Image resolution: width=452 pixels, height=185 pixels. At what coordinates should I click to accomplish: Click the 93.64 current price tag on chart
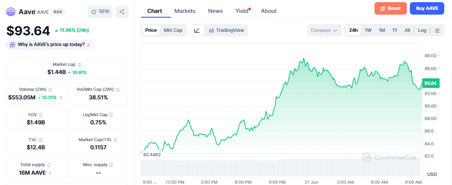[430, 83]
